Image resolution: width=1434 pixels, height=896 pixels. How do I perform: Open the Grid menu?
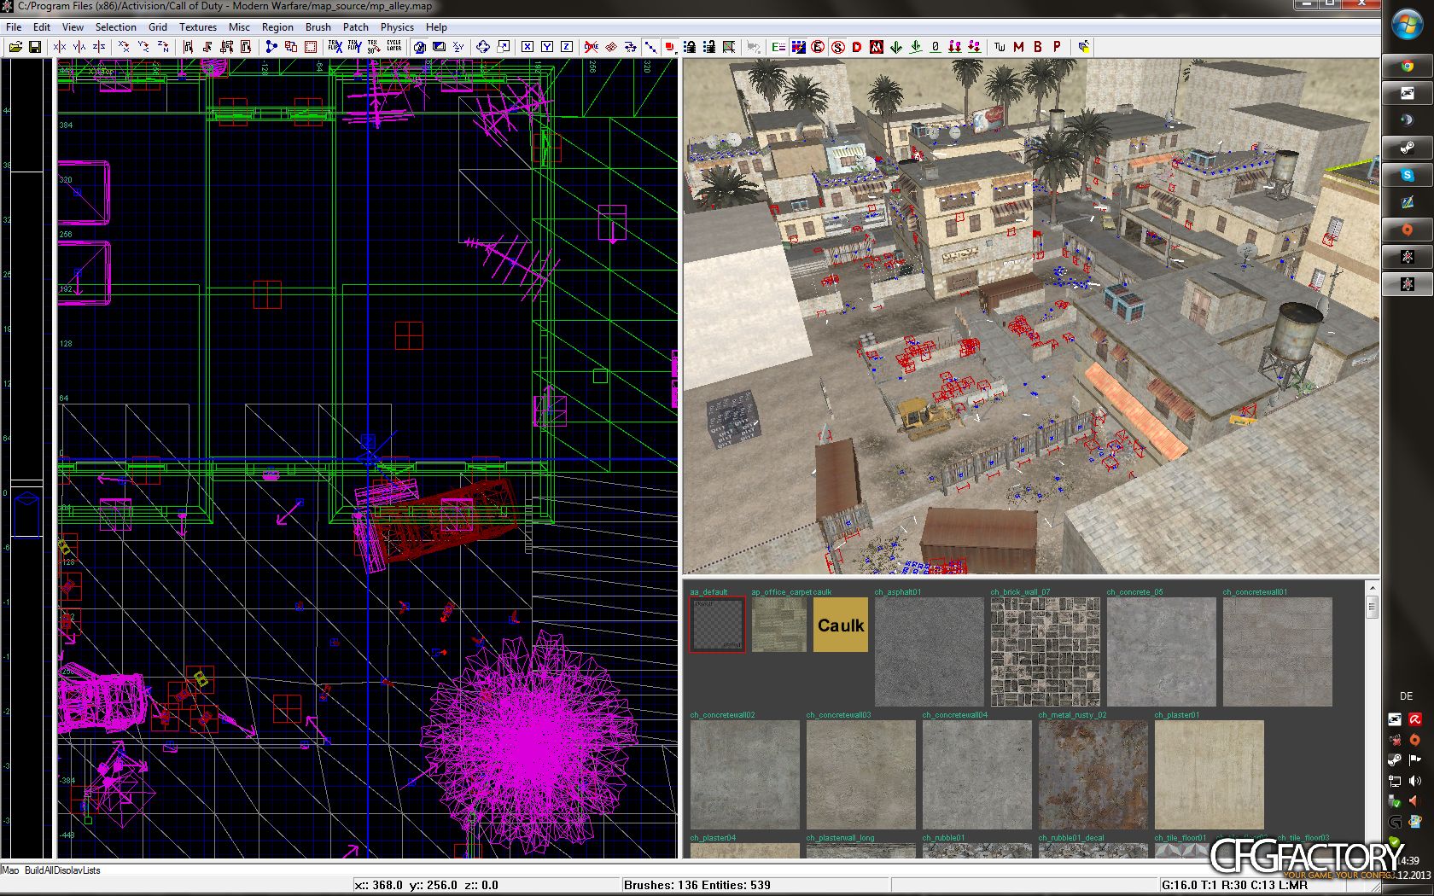pos(158,27)
